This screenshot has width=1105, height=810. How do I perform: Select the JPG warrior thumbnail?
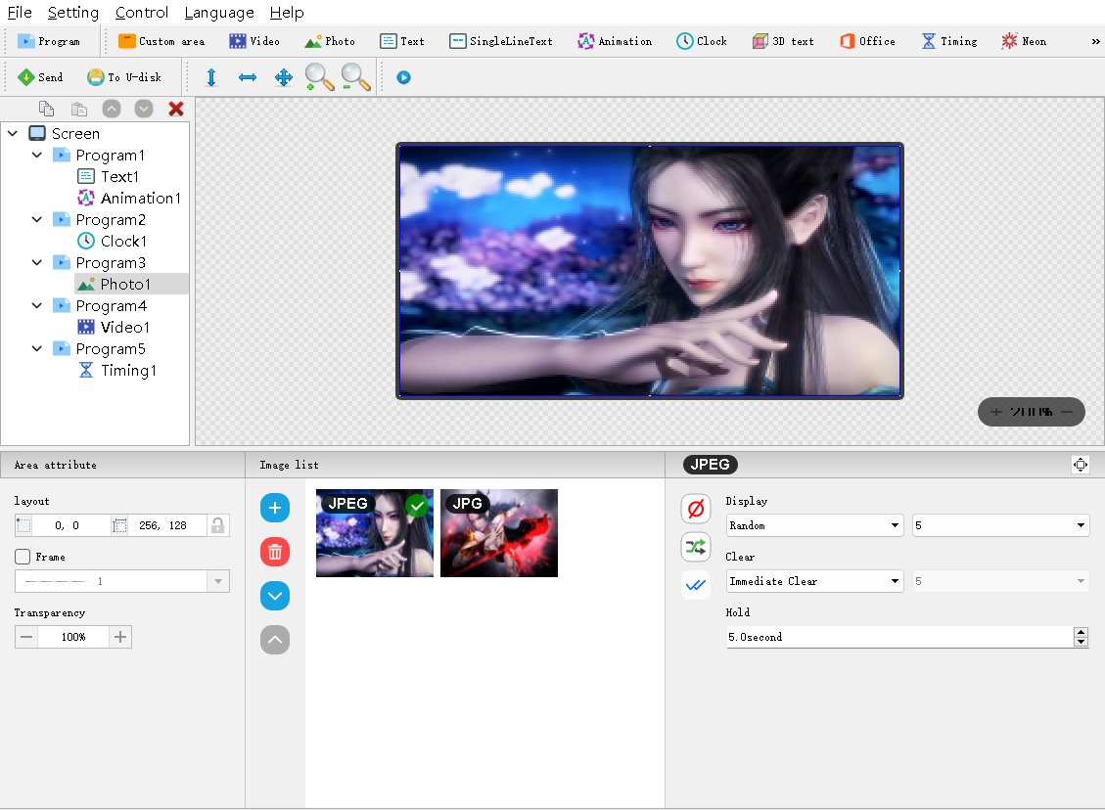click(499, 533)
